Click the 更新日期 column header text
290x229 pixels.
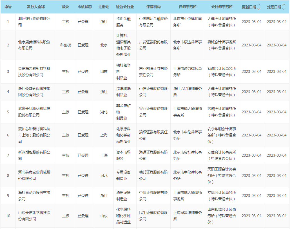[x=249, y=7]
